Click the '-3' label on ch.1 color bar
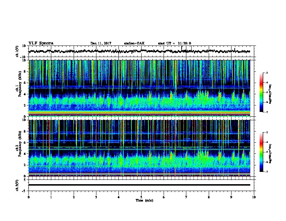Viewport: 286px width, 221px height. tap(266, 73)
